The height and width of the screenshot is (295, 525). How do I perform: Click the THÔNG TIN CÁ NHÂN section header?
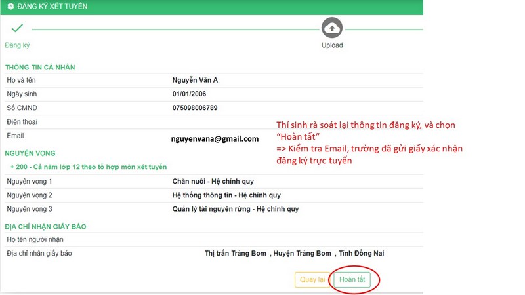click(x=44, y=68)
